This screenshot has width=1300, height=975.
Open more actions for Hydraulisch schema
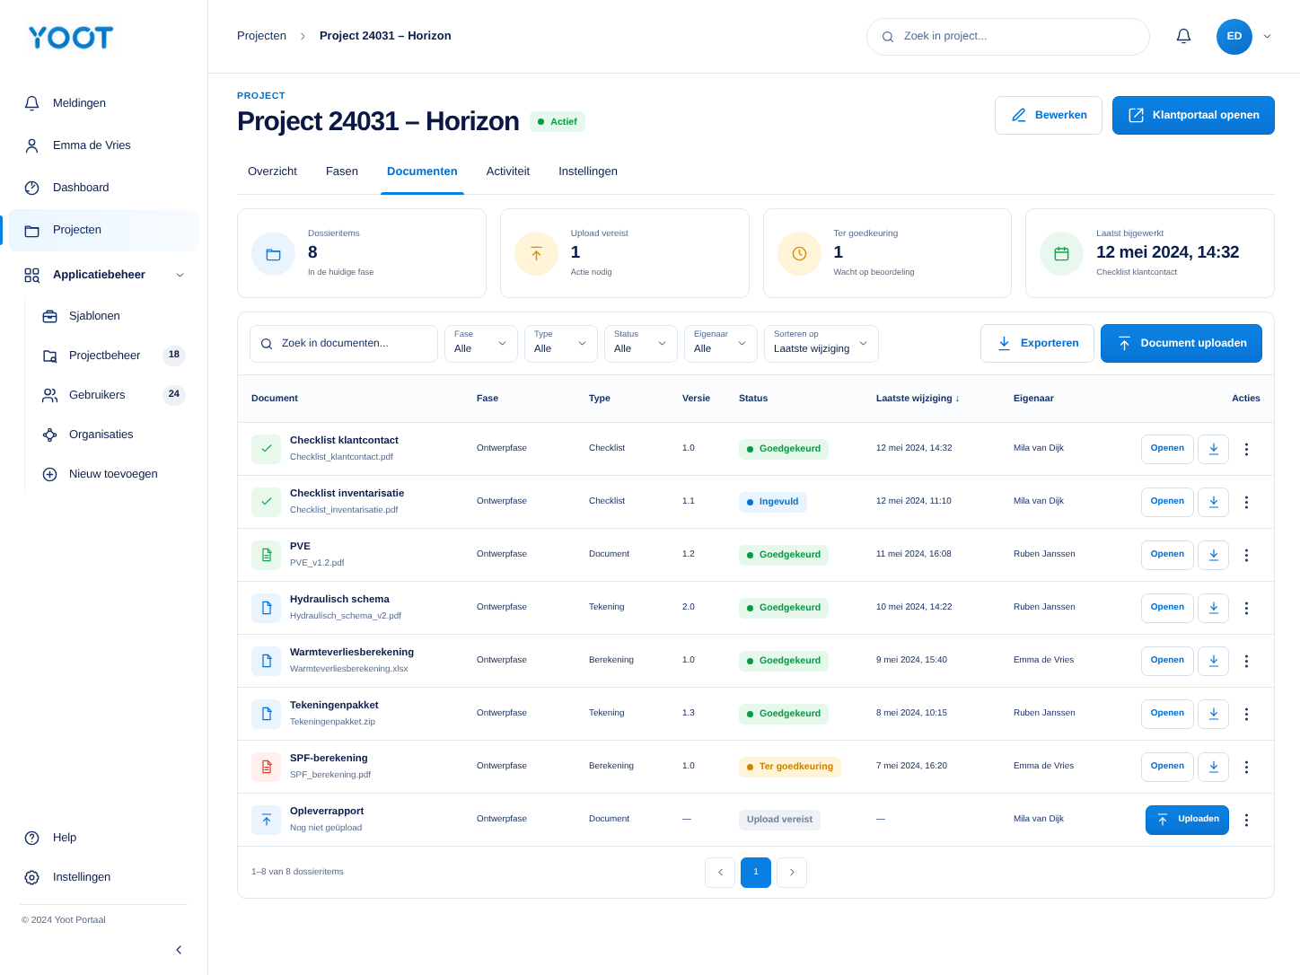tap(1246, 608)
